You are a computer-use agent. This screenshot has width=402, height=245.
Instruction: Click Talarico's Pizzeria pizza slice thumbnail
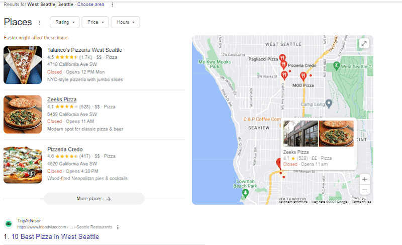click(23, 65)
